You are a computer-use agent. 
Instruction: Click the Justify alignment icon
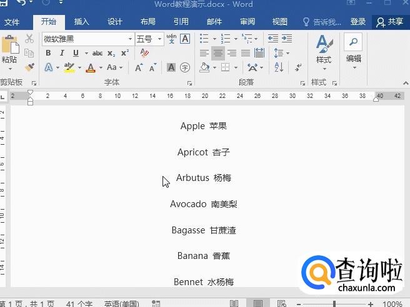246,53
